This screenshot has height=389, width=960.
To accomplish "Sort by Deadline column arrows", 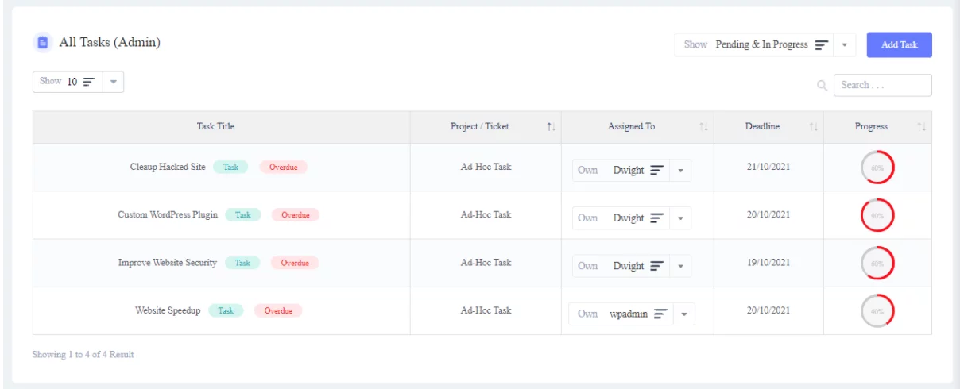I will (813, 127).
